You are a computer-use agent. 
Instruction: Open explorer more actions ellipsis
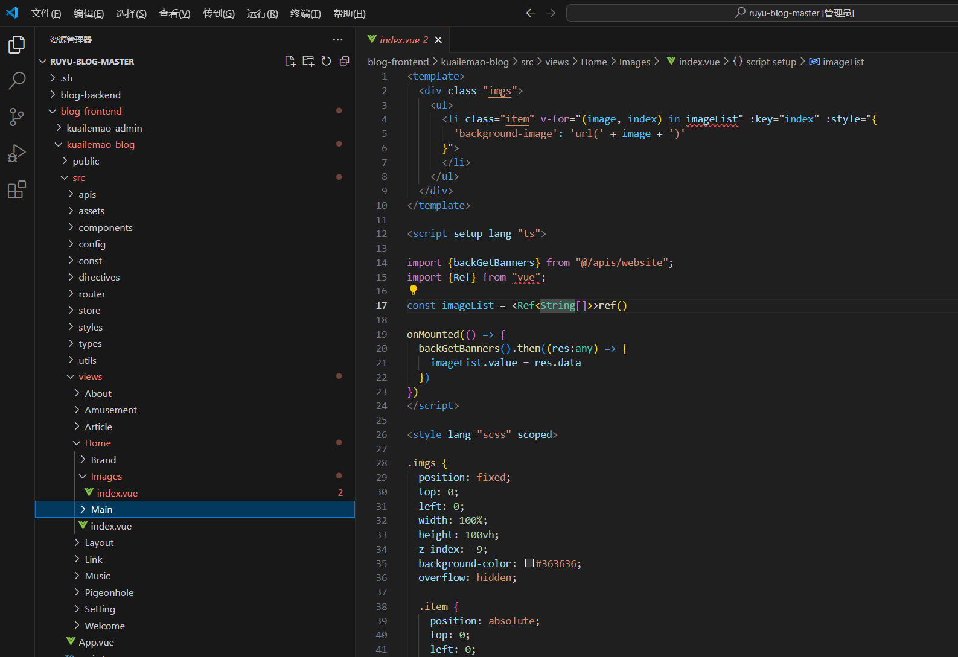(x=337, y=40)
